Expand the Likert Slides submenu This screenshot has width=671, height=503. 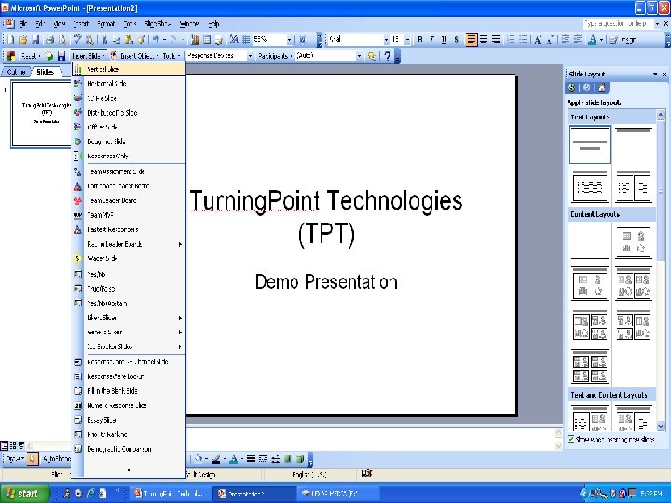(x=129, y=318)
